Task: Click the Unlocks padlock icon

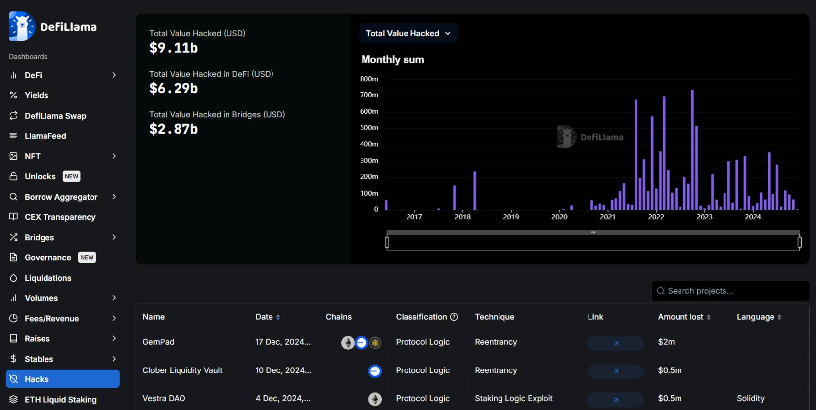Action: point(14,176)
